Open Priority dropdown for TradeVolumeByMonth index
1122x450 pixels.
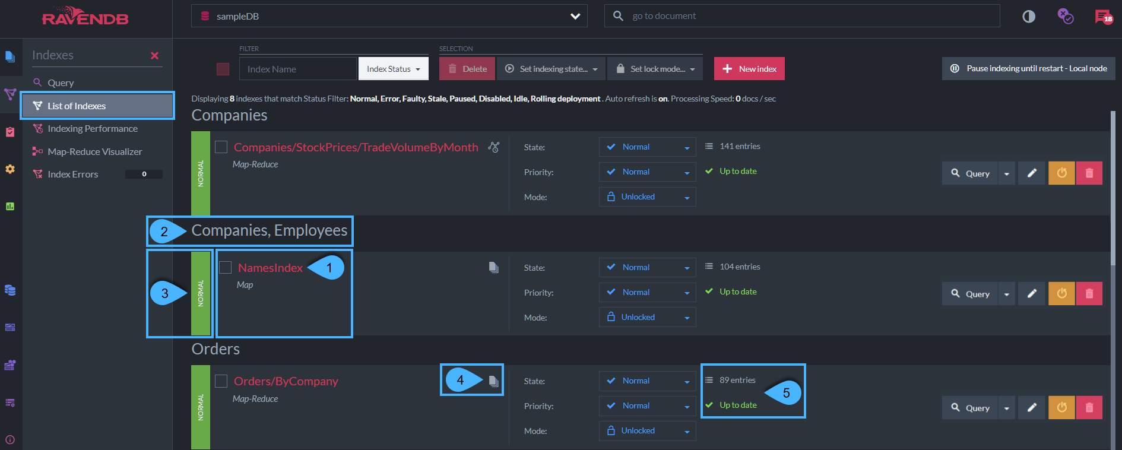pyautogui.click(x=648, y=172)
